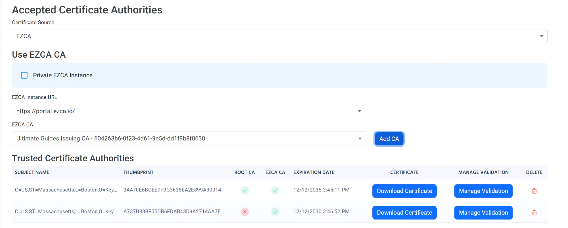Image resolution: width=568 pixels, height=228 pixels.
Task: Click the Accepted Certificate Authorities heading
Action: point(87,10)
